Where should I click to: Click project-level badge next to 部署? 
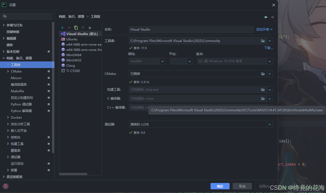click(49, 170)
